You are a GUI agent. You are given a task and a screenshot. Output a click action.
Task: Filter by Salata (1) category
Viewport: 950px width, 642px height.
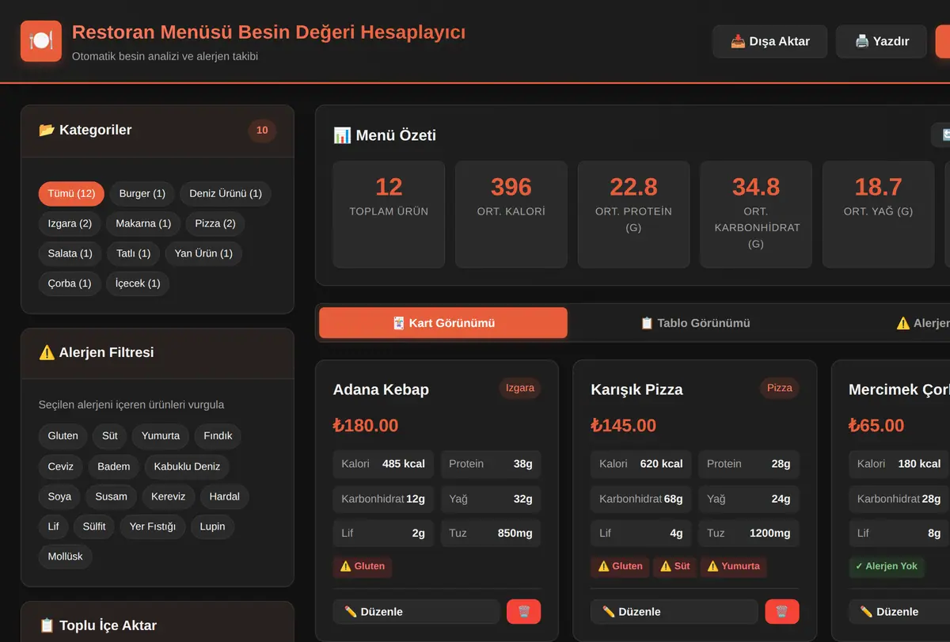[70, 253]
